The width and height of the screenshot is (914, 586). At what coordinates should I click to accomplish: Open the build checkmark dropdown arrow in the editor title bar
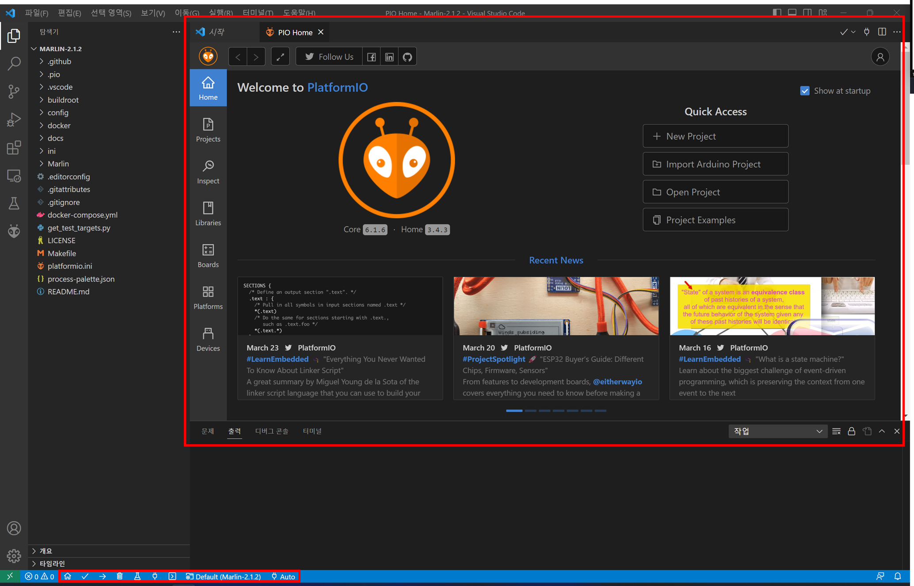[x=853, y=32]
